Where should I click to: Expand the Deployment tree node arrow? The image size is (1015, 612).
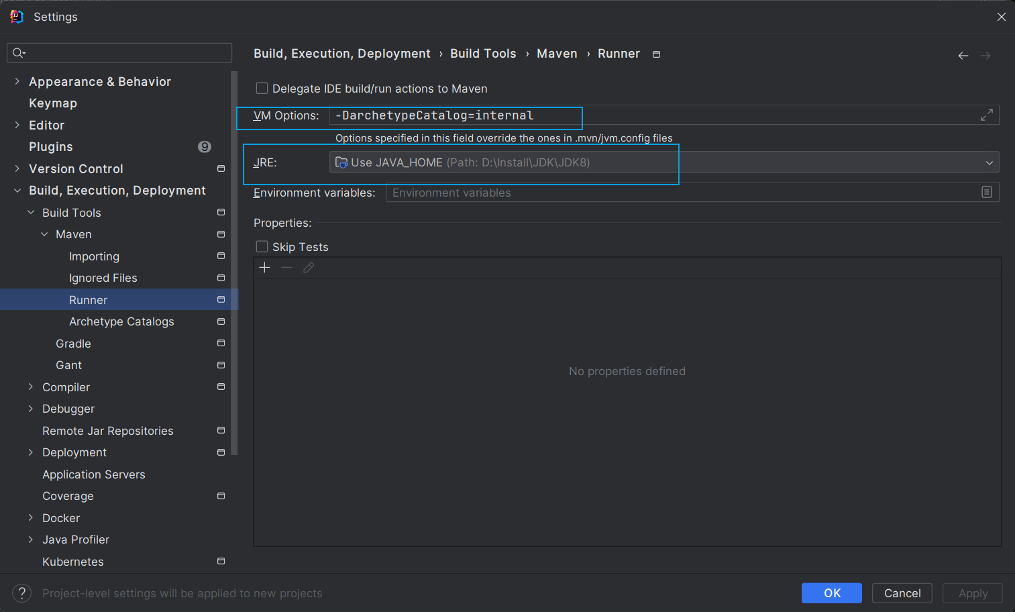point(30,452)
